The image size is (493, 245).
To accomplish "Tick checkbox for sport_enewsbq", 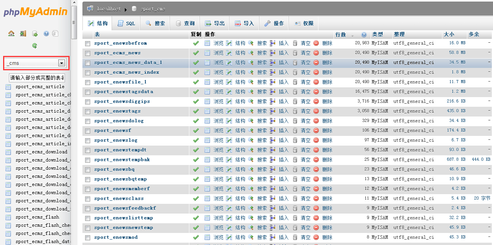I will coord(87,170).
